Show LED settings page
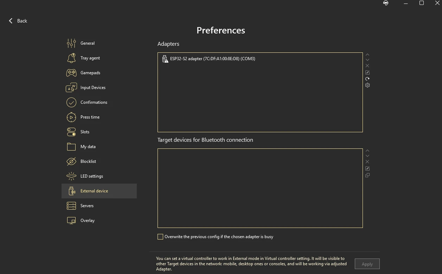This screenshot has width=442, height=274. click(99, 176)
